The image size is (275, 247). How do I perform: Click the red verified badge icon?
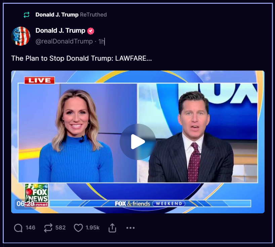click(x=91, y=31)
